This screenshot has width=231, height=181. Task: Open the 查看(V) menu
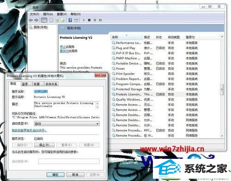[61, 14]
